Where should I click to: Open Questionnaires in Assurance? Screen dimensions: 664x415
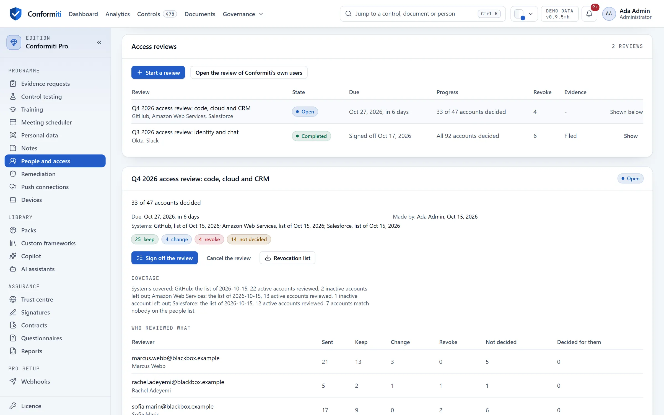coord(55,338)
